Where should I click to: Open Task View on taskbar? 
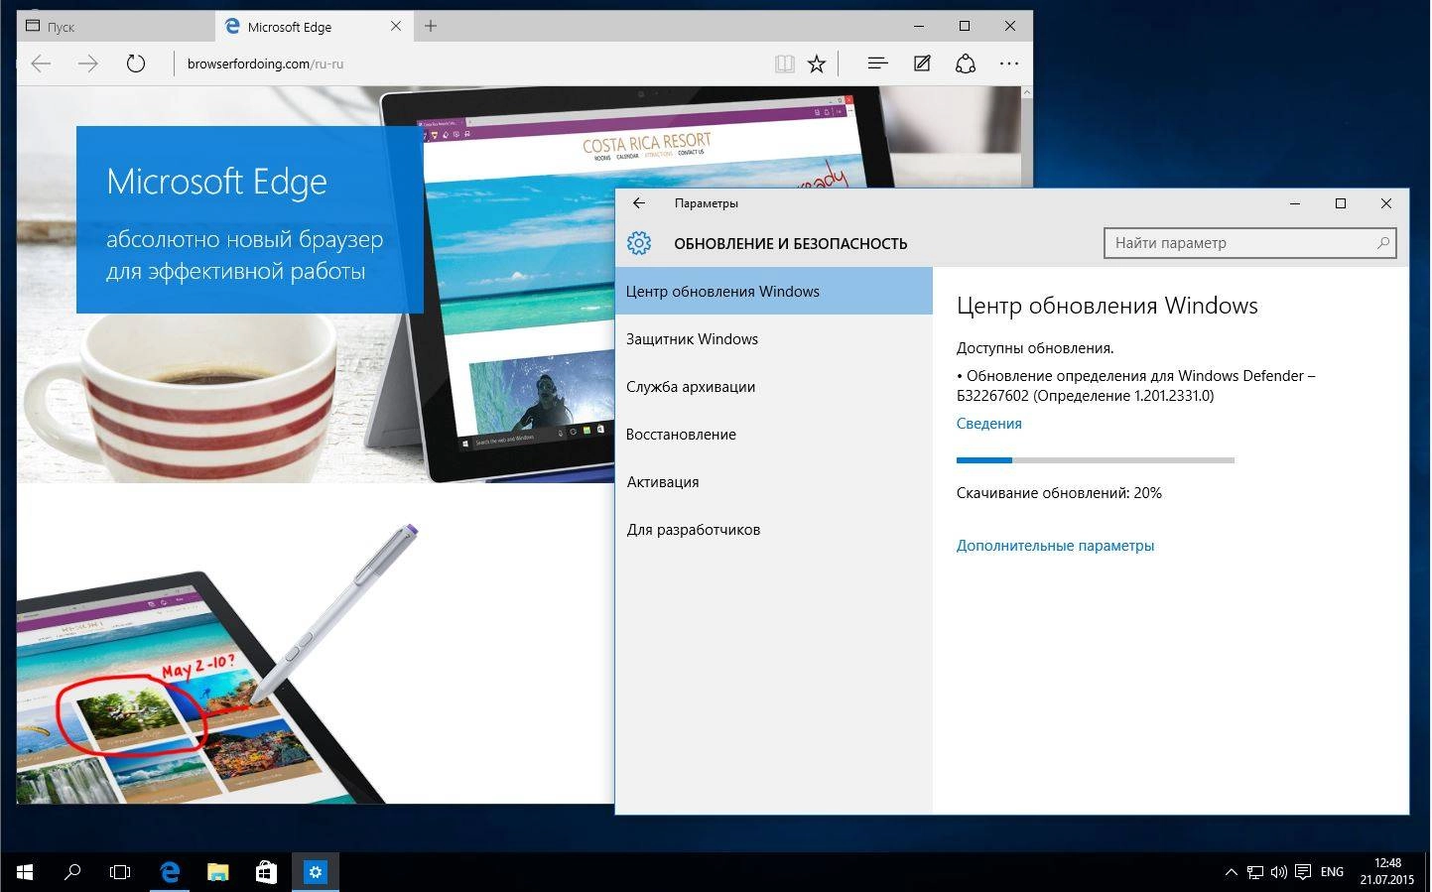pos(120,872)
